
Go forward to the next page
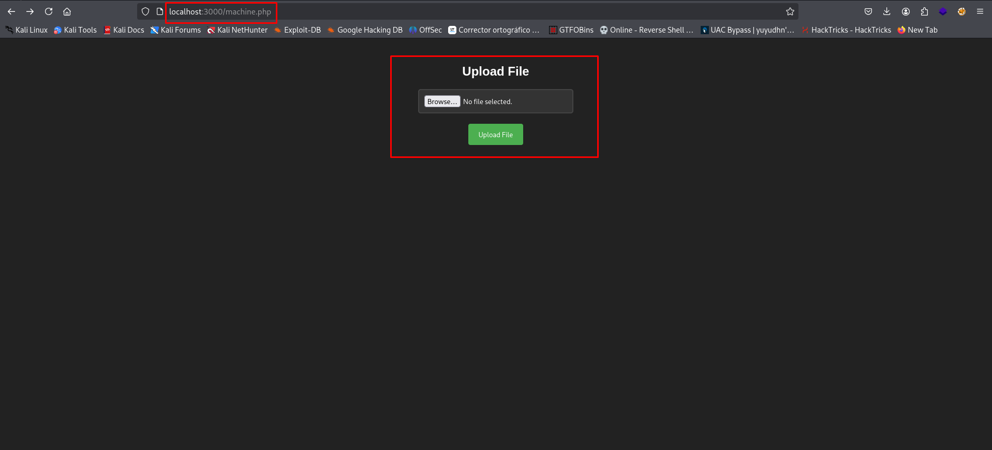(x=30, y=11)
